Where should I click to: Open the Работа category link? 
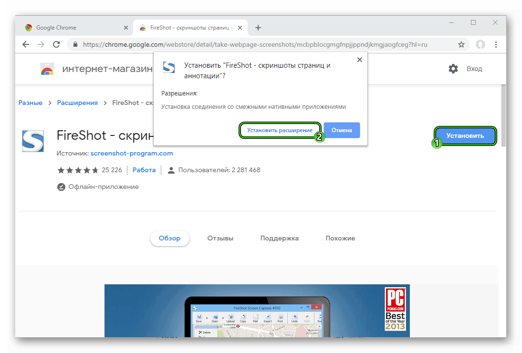pos(144,170)
